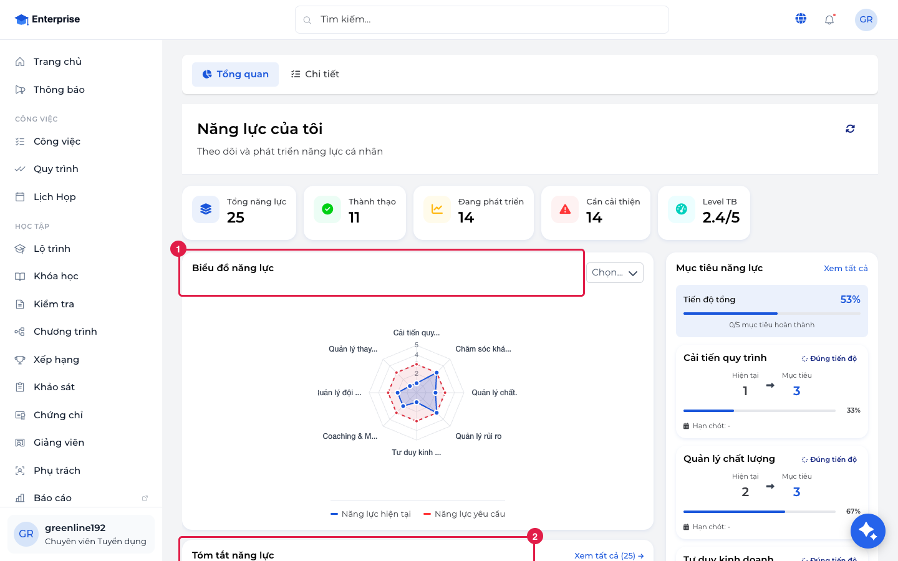Click the Level TB gauge icon
The height and width of the screenshot is (561, 898).
point(682,209)
